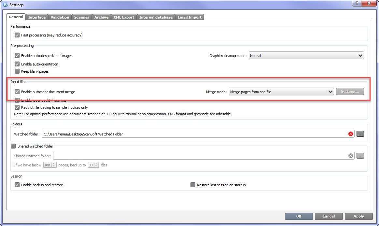Screen dimensions: 379x226
Task: Switch to the Scanner tab
Action: (x=81, y=17)
